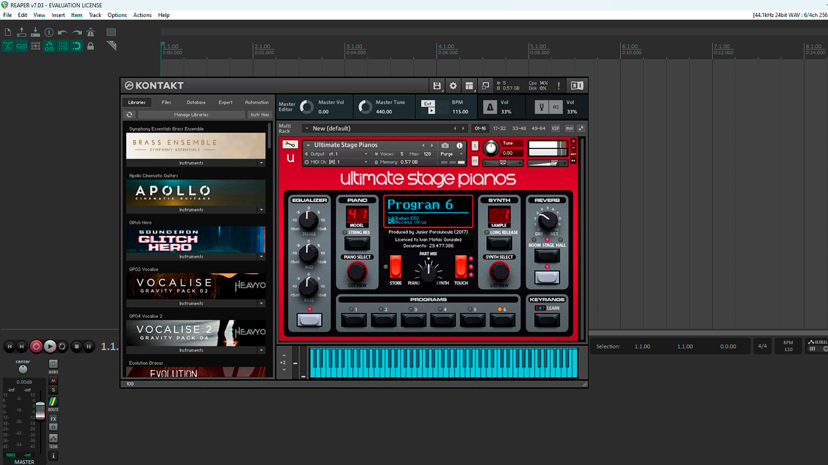The image size is (828, 465).
Task: Open Kontakt workspace layout icon
Action: pos(469,86)
